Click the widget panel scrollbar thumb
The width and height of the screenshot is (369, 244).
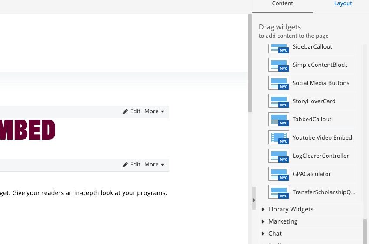pyautogui.click(x=365, y=231)
